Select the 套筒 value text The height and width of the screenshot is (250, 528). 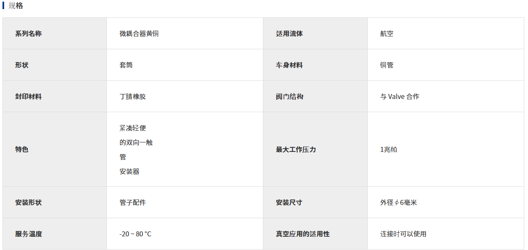tap(126, 65)
